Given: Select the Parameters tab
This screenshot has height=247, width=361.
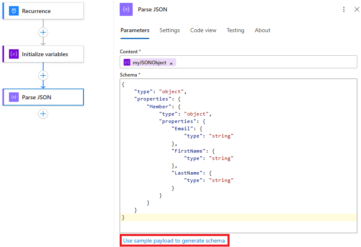Looking at the screenshot, I should (x=135, y=31).
